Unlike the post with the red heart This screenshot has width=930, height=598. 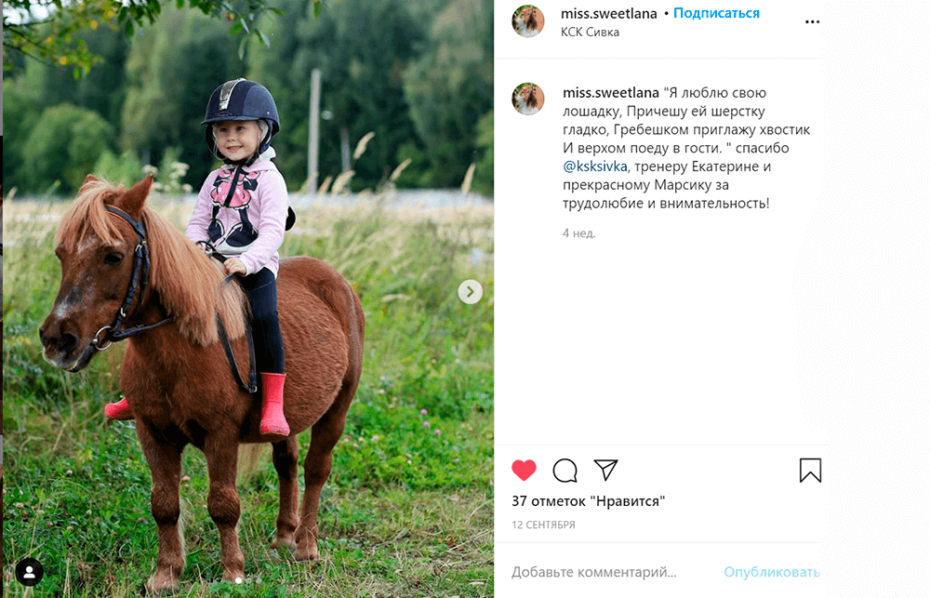(524, 470)
